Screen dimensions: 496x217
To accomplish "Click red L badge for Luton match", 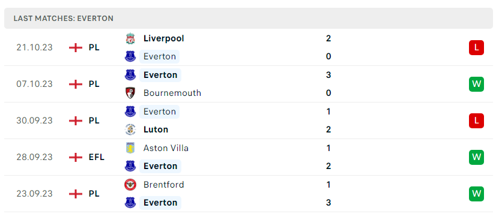I will click(x=476, y=120).
